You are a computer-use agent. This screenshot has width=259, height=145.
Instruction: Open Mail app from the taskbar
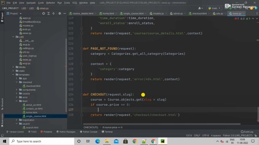pyautogui.click(x=116, y=141)
